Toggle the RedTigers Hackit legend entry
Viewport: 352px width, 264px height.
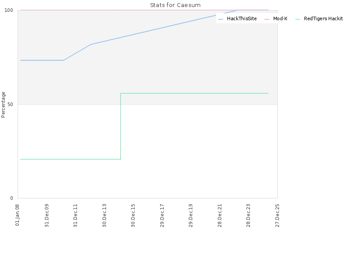point(319,18)
